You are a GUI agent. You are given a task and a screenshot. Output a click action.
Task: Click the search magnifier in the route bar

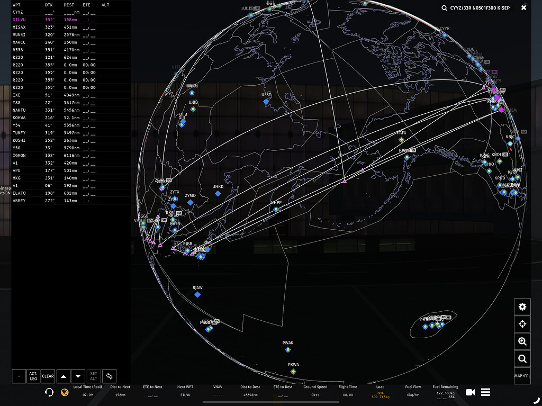(445, 8)
